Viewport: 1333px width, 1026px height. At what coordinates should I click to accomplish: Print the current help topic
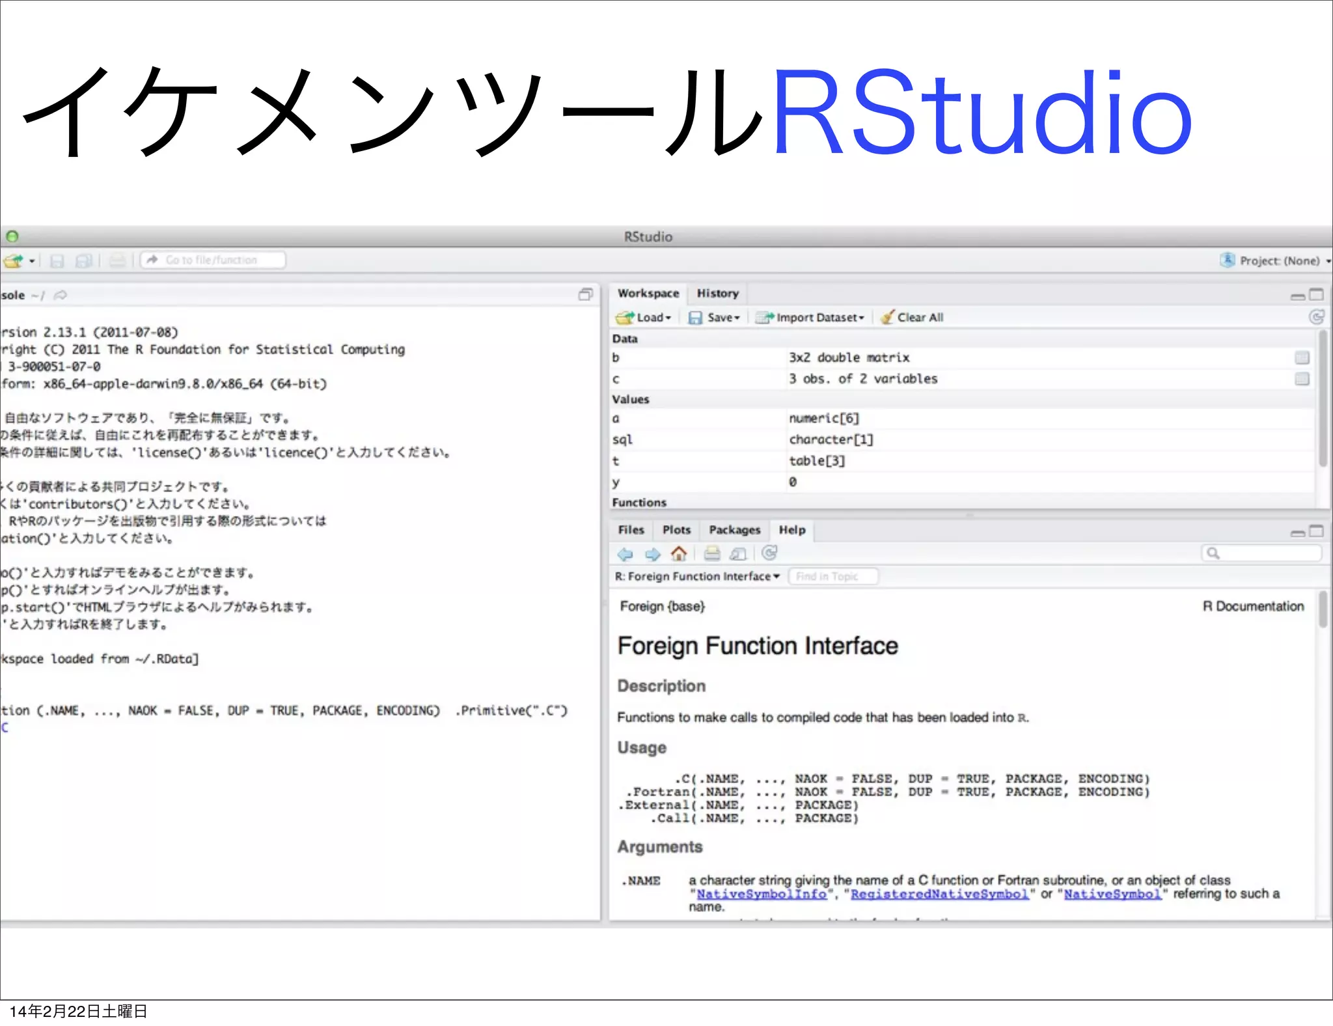[712, 553]
